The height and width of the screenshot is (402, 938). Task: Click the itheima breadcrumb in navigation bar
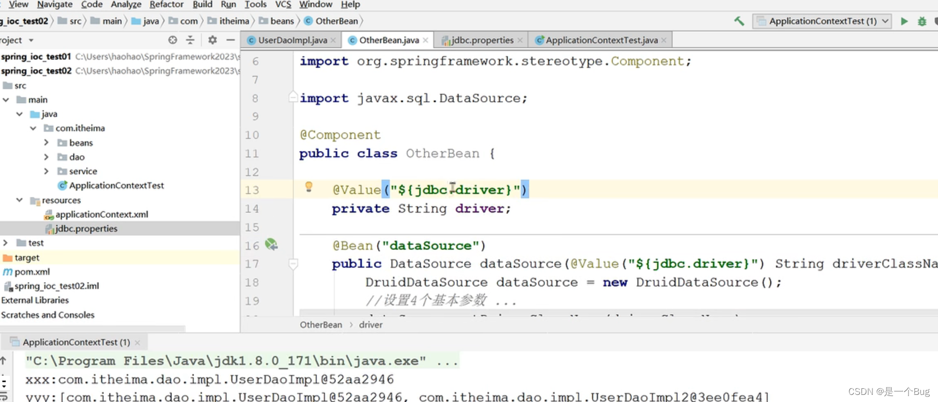coord(234,21)
